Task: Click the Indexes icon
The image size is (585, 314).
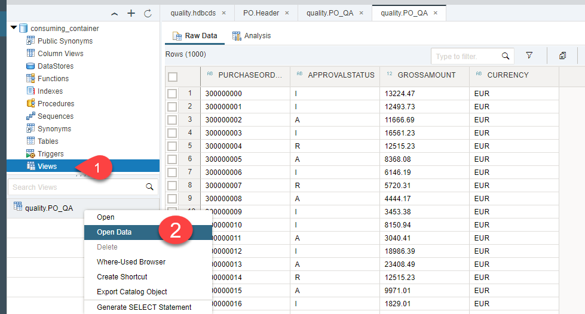Action: (x=30, y=91)
